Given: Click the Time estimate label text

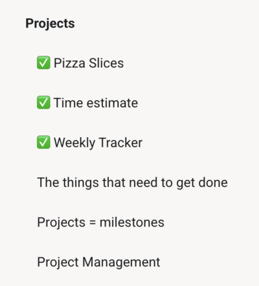Looking at the screenshot, I should pyautogui.click(x=96, y=103).
